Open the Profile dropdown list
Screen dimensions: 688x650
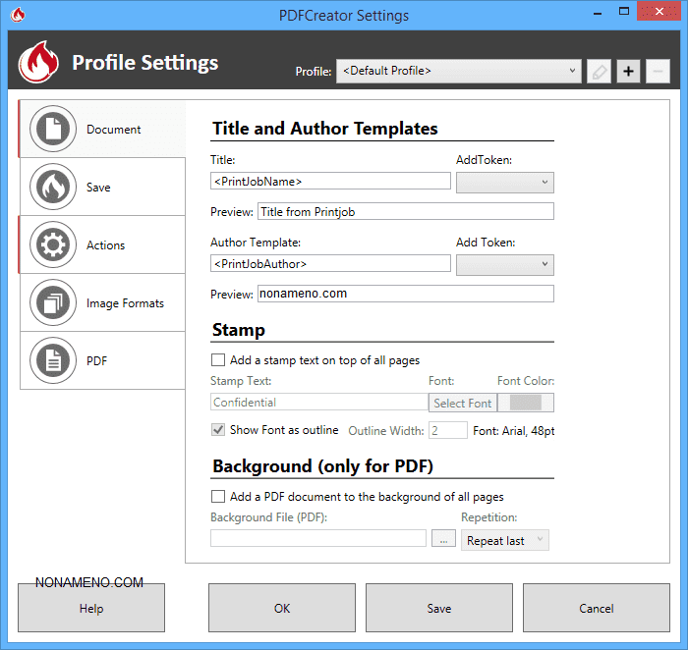[x=459, y=71]
